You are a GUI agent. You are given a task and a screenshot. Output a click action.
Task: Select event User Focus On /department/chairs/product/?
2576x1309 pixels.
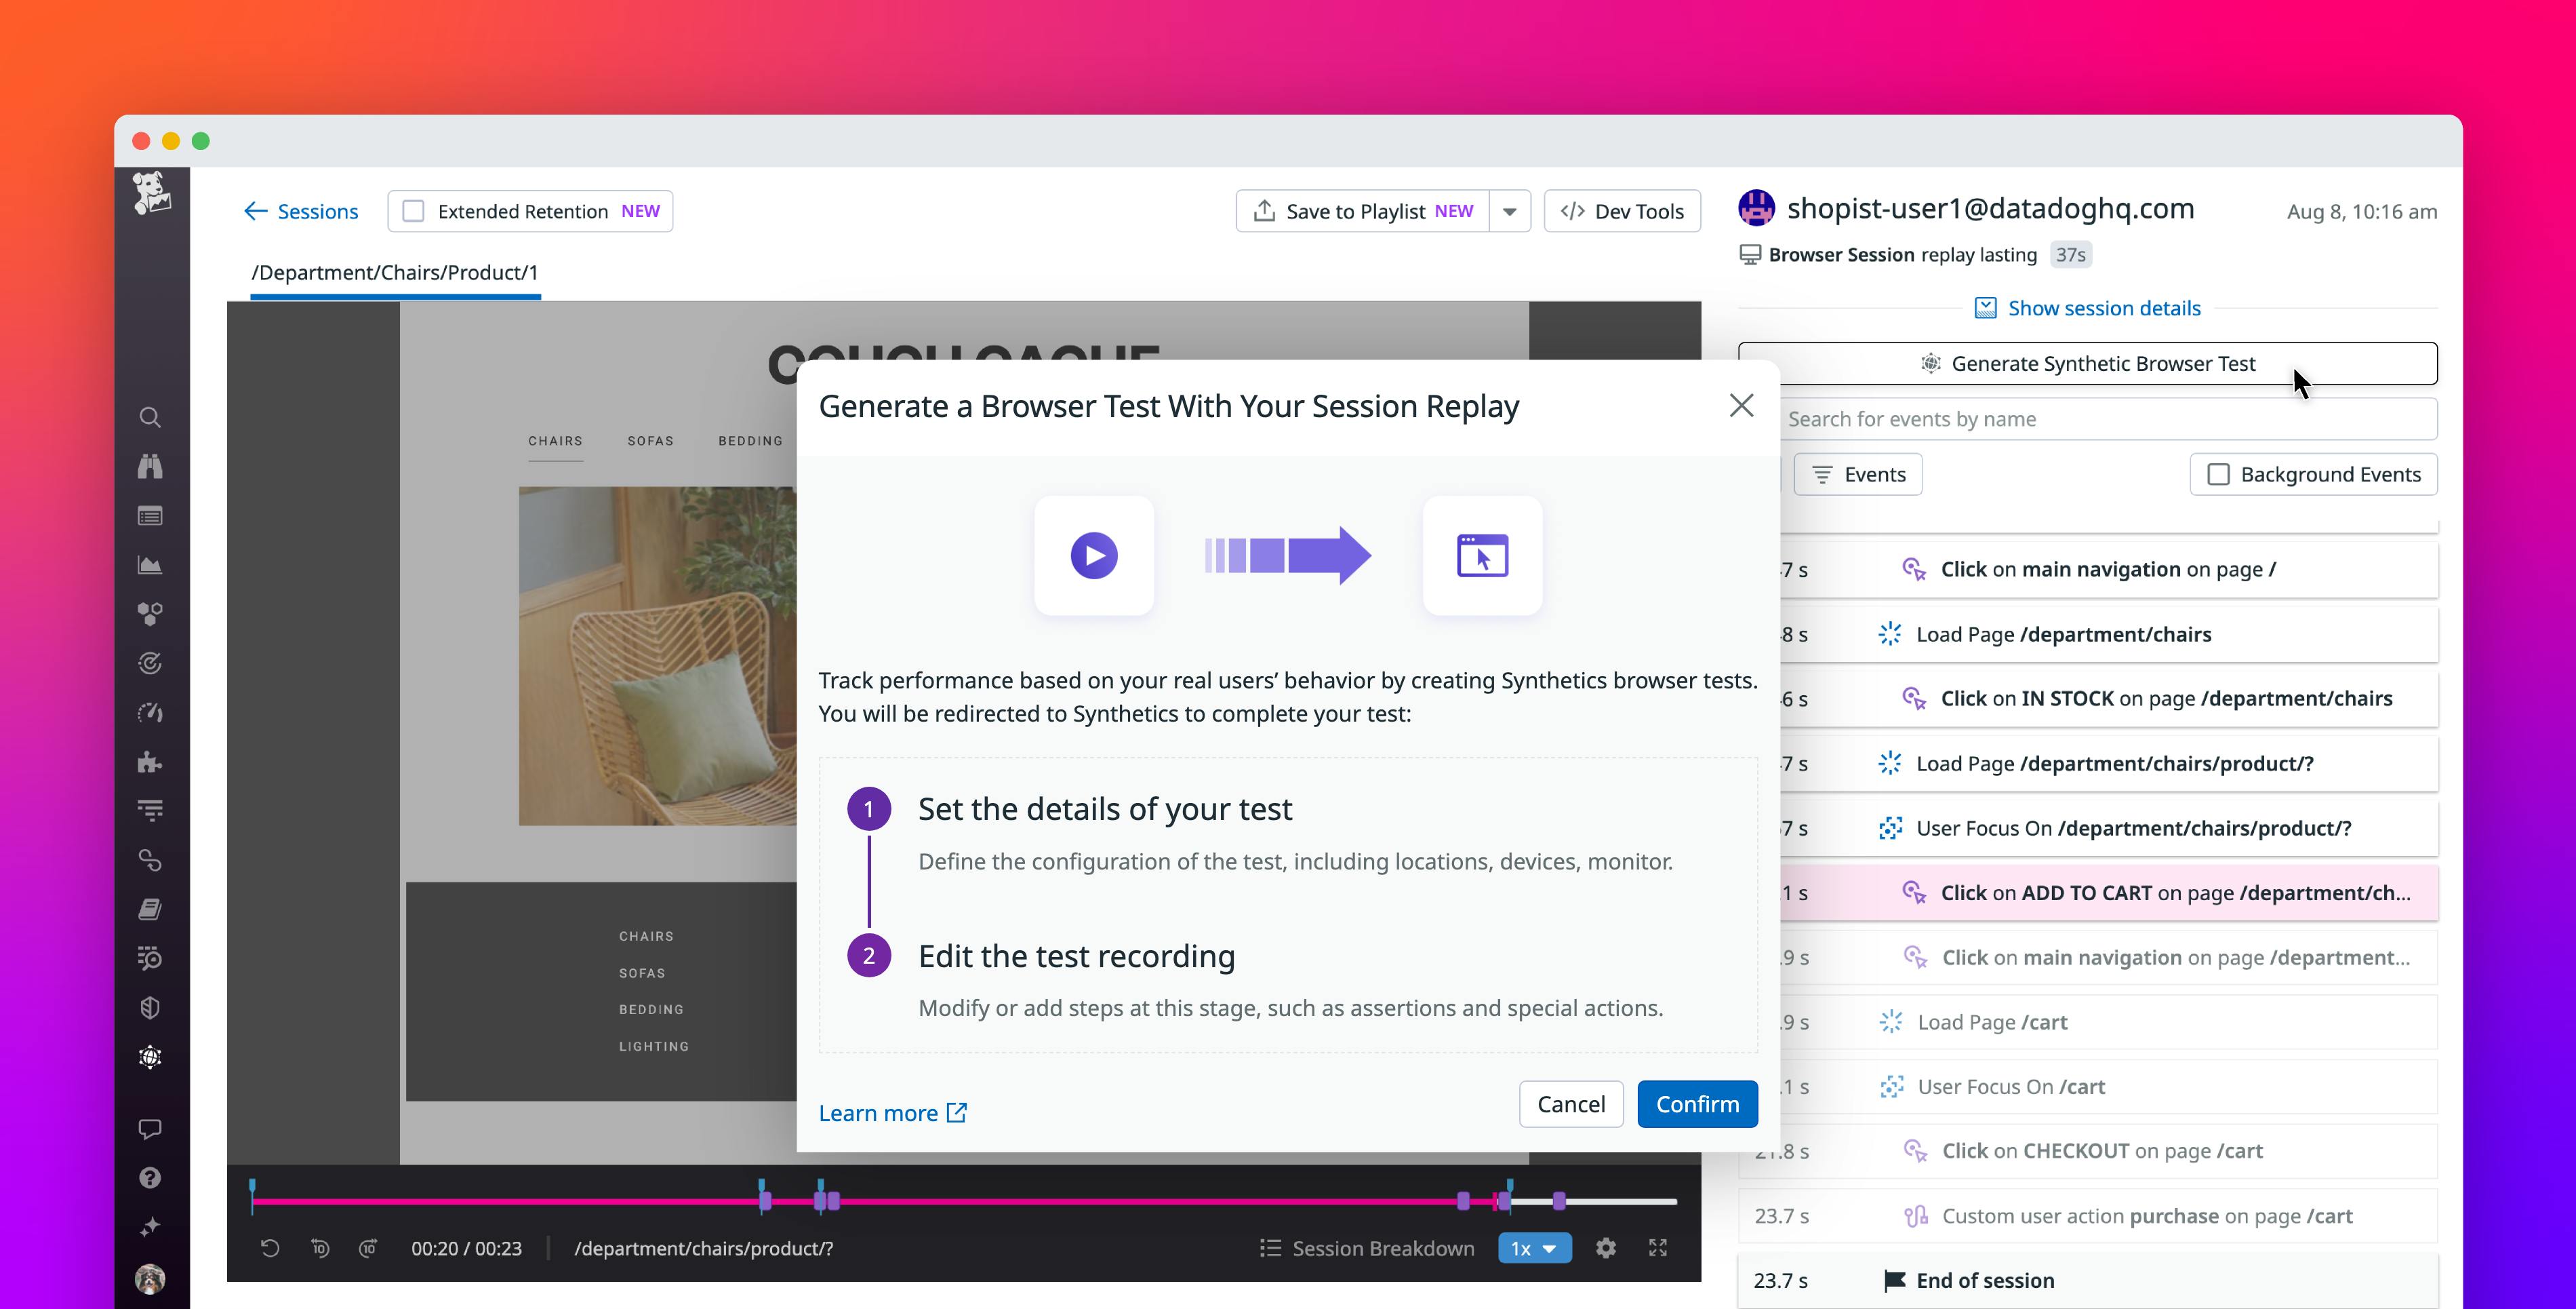(2108, 827)
